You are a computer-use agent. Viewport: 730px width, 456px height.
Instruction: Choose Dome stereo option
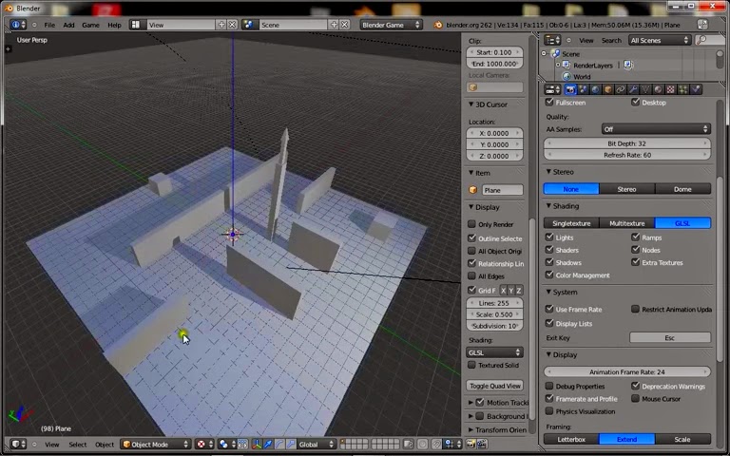pos(682,189)
